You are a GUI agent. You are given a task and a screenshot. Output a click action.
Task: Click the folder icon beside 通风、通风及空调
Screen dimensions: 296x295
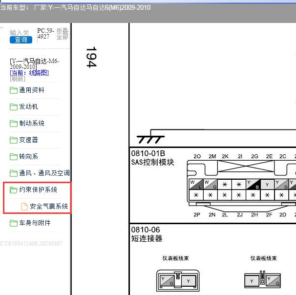14,173
